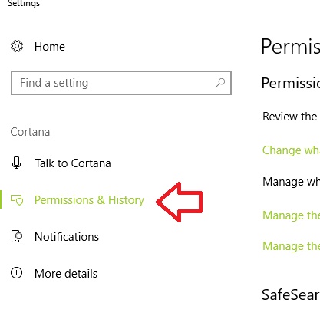The height and width of the screenshot is (319, 320).
Task: Open the Talk to Cortana section
Action: [73, 163]
